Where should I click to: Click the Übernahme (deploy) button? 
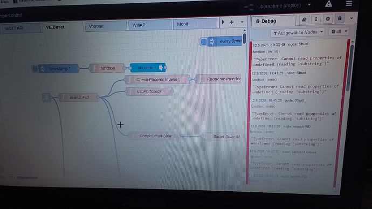pyautogui.click(x=273, y=6)
